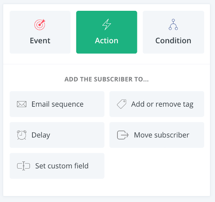
Task: Add a Delay step
Action: coord(57,135)
